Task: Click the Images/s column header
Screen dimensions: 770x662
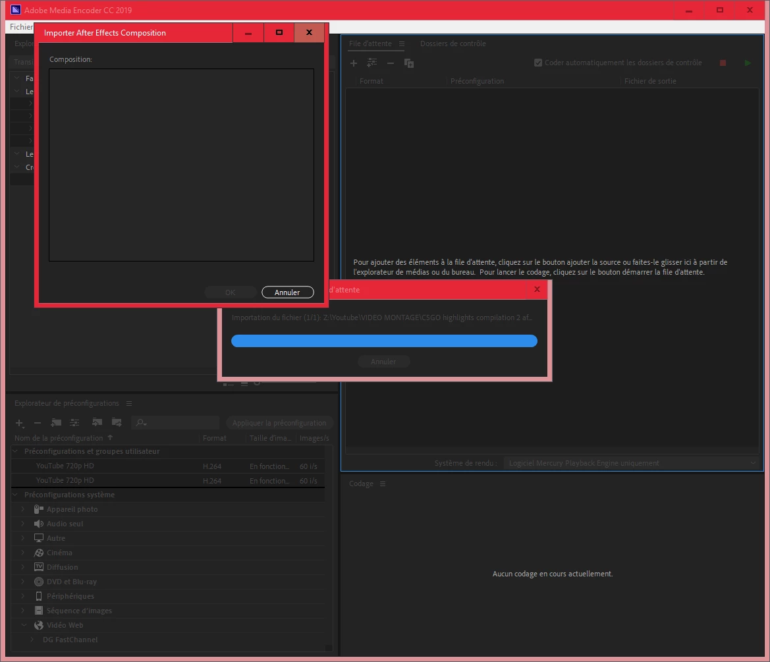Action: point(314,438)
